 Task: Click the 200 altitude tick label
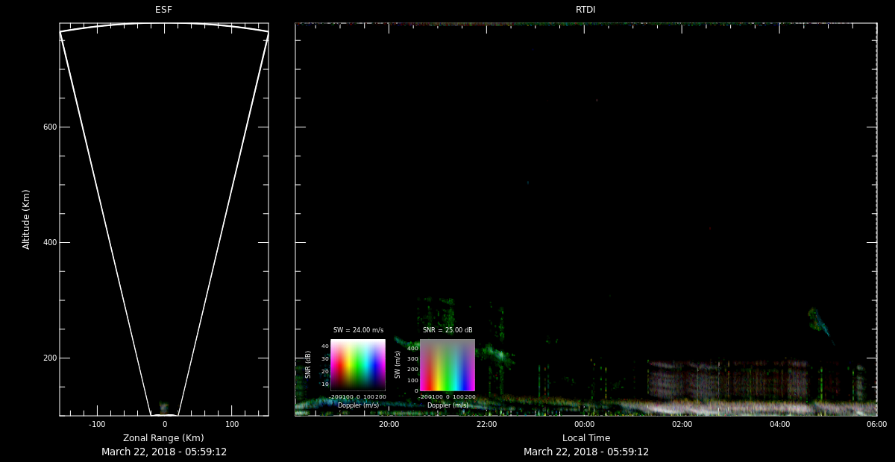click(x=50, y=358)
